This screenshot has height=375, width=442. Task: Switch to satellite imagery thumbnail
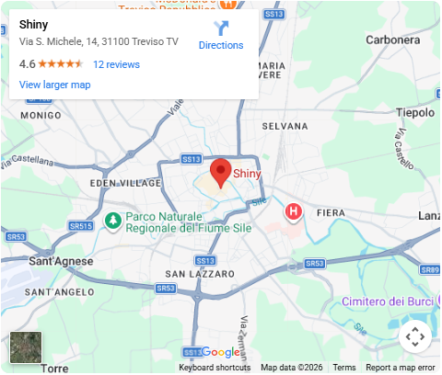[x=26, y=347]
